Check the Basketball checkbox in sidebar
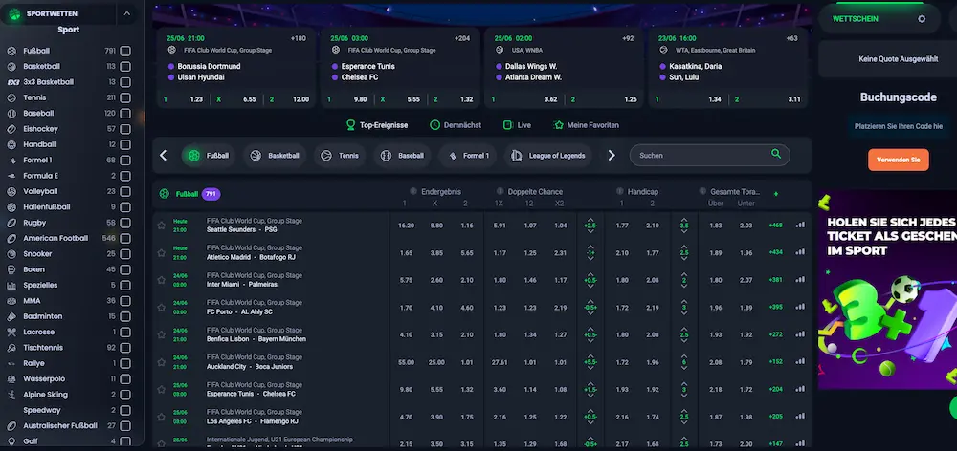 125,67
